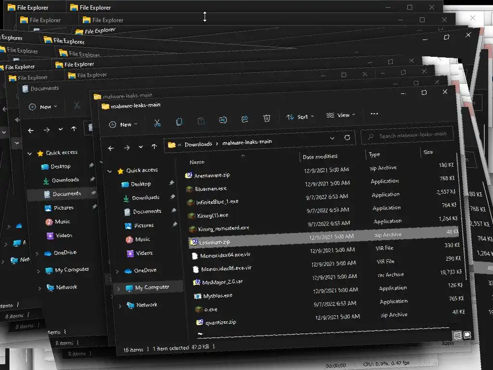Screen dimensions: 493x370
Task: Open the View dropdown menu
Action: point(341,115)
